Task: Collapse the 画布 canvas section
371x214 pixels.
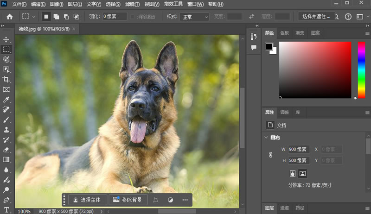Action: tap(266, 138)
